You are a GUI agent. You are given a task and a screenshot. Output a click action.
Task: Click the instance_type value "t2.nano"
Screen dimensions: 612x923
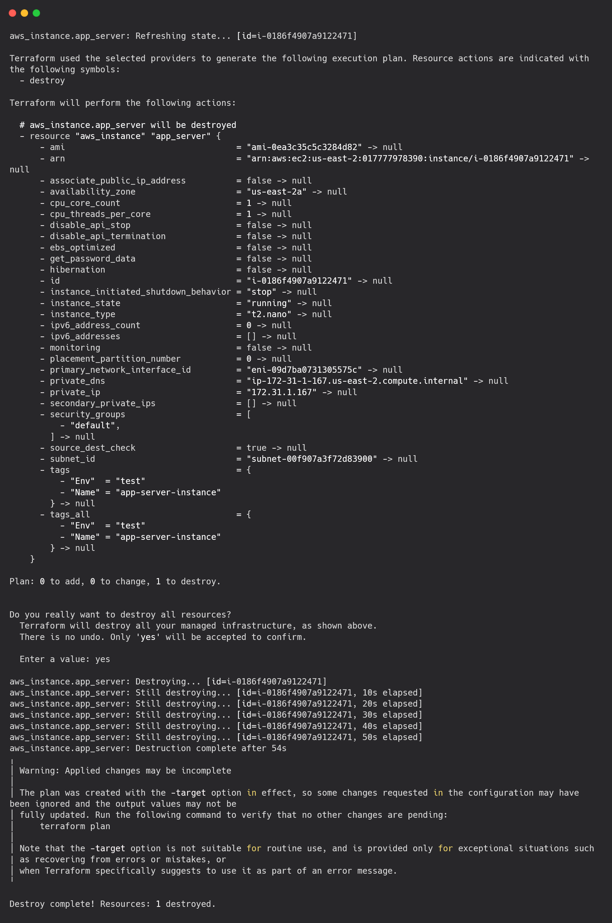tap(269, 314)
